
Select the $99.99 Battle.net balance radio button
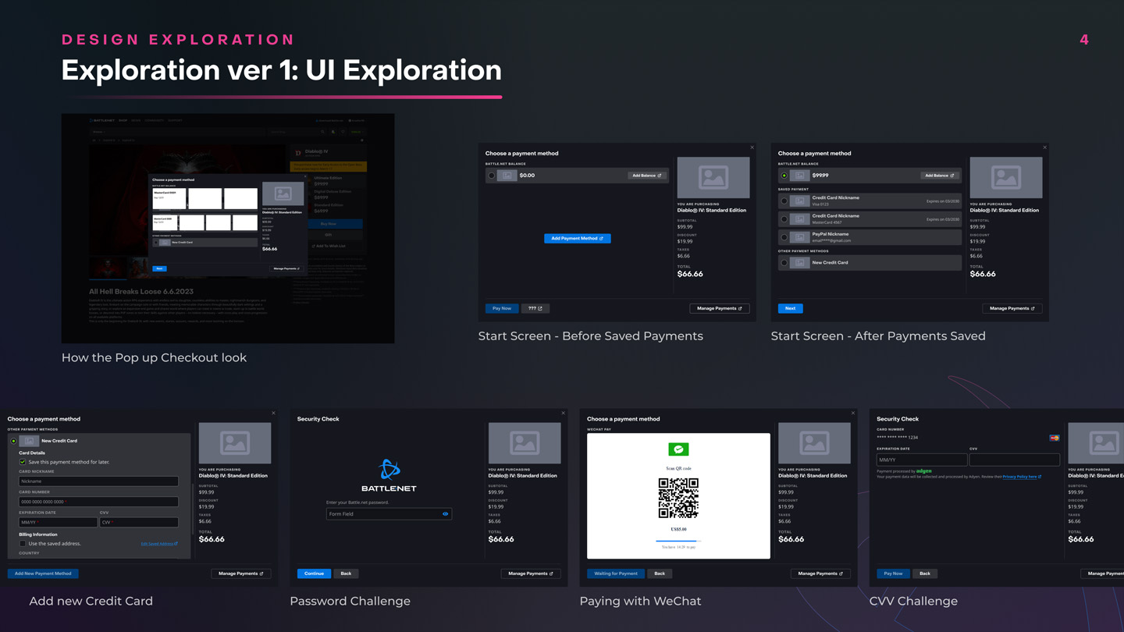pyautogui.click(x=784, y=176)
